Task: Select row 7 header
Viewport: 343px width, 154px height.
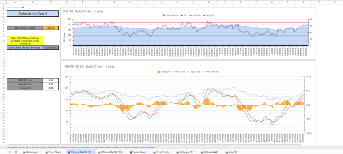Action: click(x=3, y=28)
